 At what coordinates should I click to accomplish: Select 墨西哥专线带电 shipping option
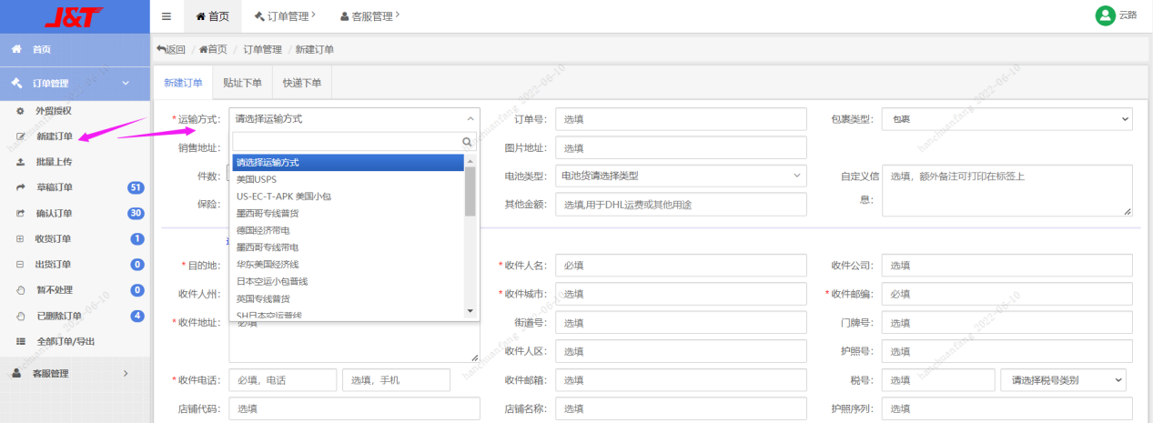[348, 247]
